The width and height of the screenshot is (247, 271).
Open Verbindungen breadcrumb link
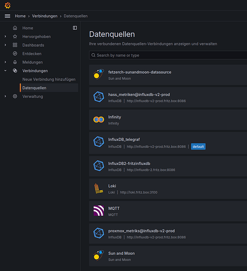[x=45, y=16]
